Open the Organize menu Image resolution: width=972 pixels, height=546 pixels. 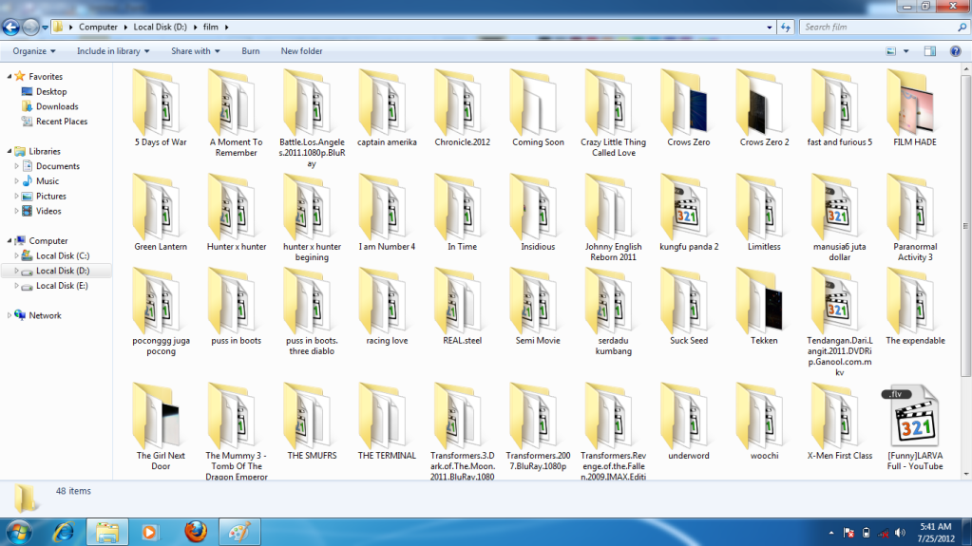click(34, 51)
